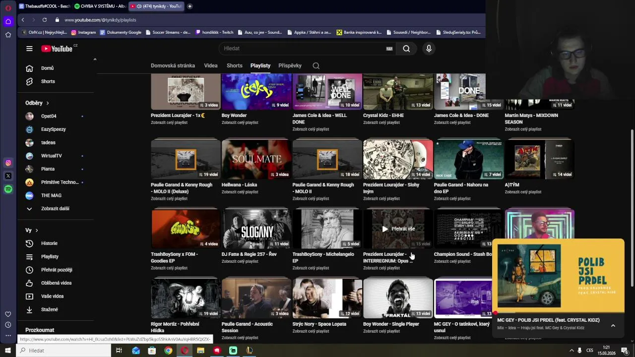Open Opera sidebar Spotify icon
Screen dimensions: 635x357
[8, 189]
